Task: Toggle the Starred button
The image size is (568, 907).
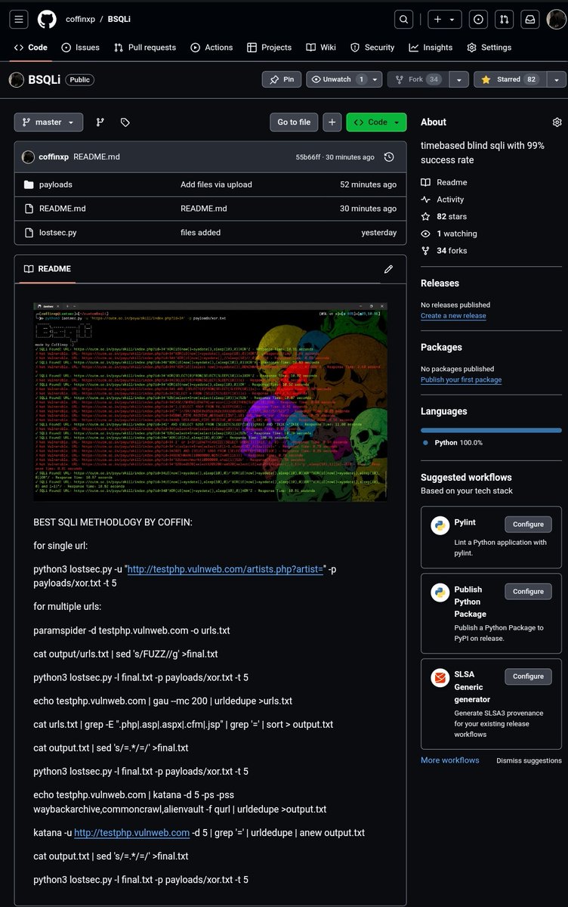Action: pos(510,79)
